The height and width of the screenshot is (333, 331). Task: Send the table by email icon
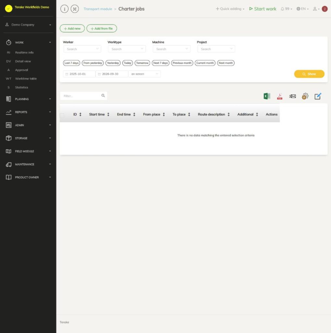point(292,96)
